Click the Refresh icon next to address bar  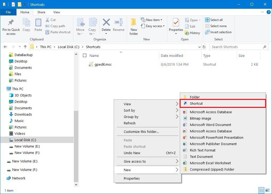click(204, 47)
